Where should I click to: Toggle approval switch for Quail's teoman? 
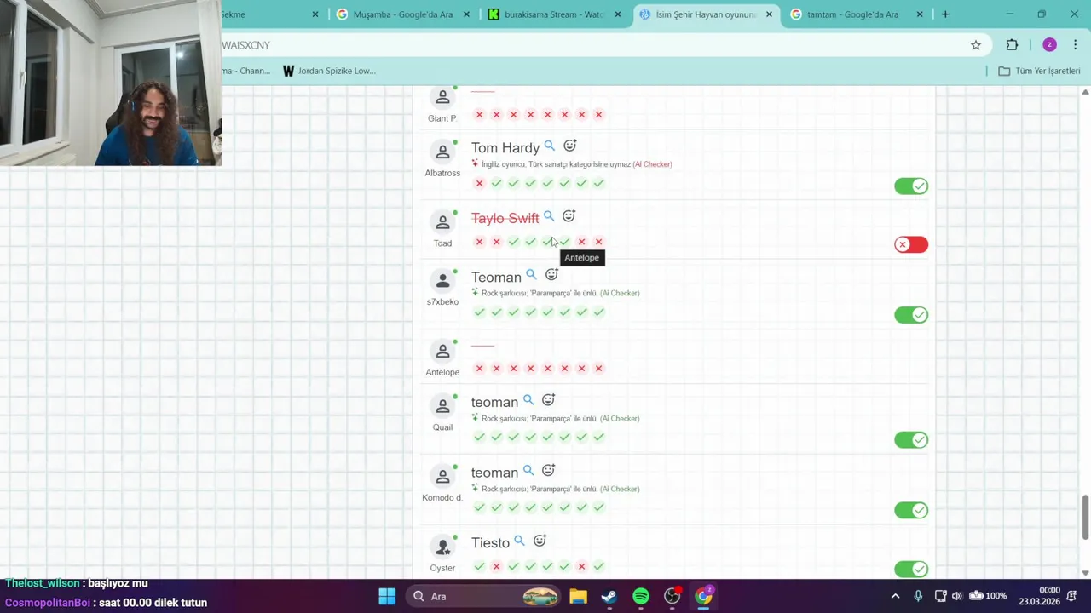(911, 440)
